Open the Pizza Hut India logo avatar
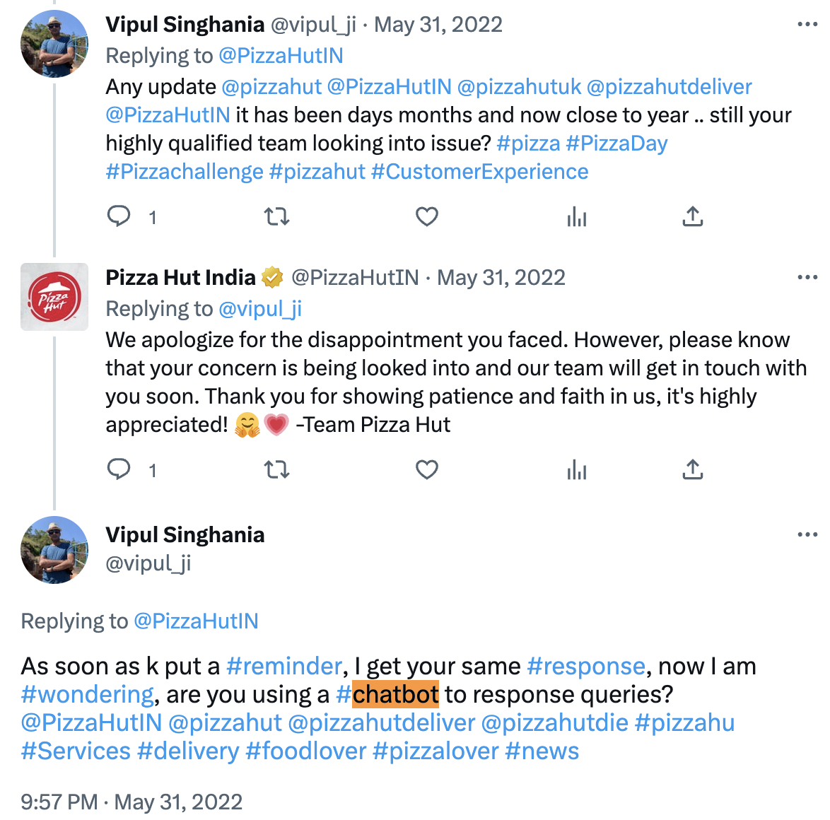830x820 pixels. (54, 297)
